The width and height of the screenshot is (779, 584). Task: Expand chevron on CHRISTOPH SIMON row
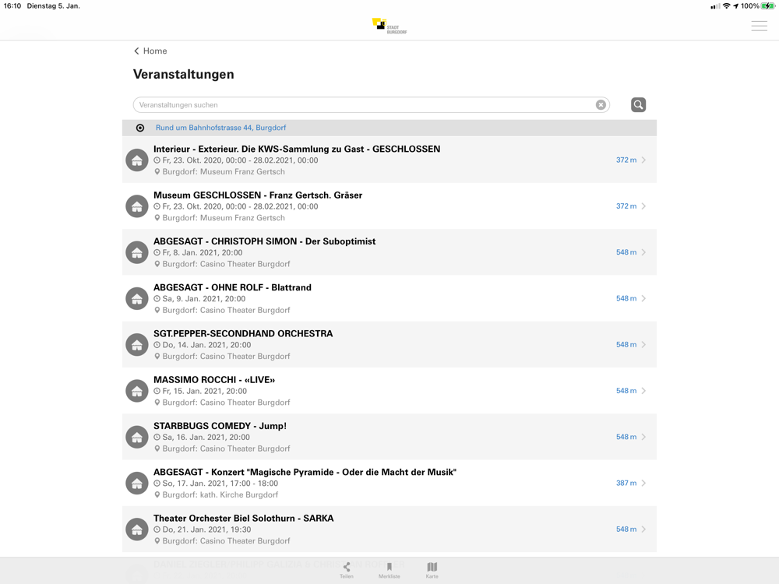click(644, 252)
